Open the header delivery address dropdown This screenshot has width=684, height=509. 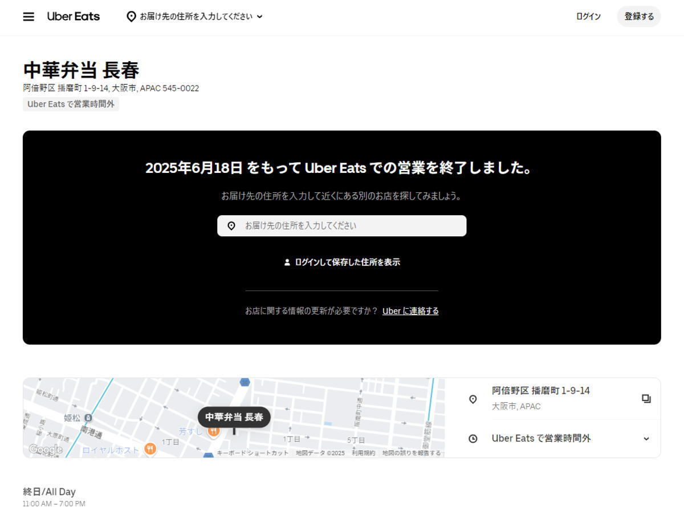194,17
